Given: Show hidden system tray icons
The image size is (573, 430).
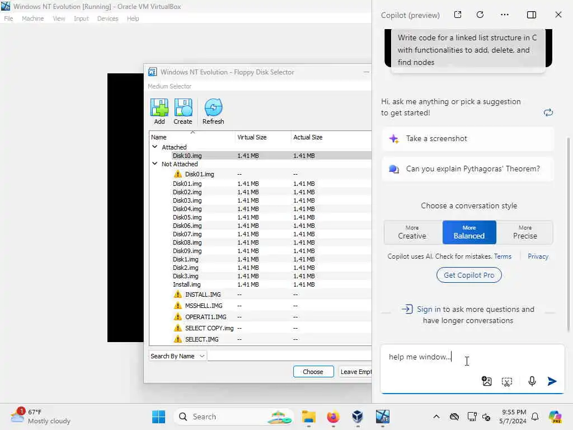Looking at the screenshot, I should pyautogui.click(x=436, y=417).
